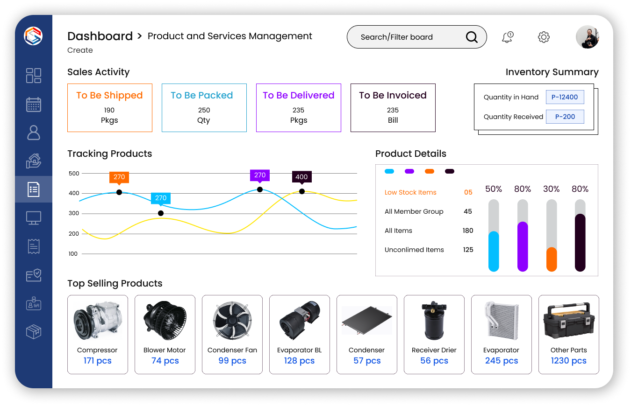Viewport: 631px width, 406px height.
Task: Open the To Be Delivered card
Action: click(299, 108)
